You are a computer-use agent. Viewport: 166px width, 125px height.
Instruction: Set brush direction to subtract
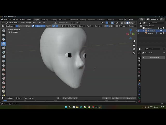(x=59, y=26)
